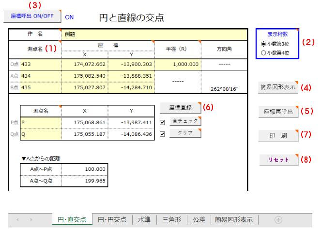Toggle the checkbox beside the Q point row

coord(163,133)
